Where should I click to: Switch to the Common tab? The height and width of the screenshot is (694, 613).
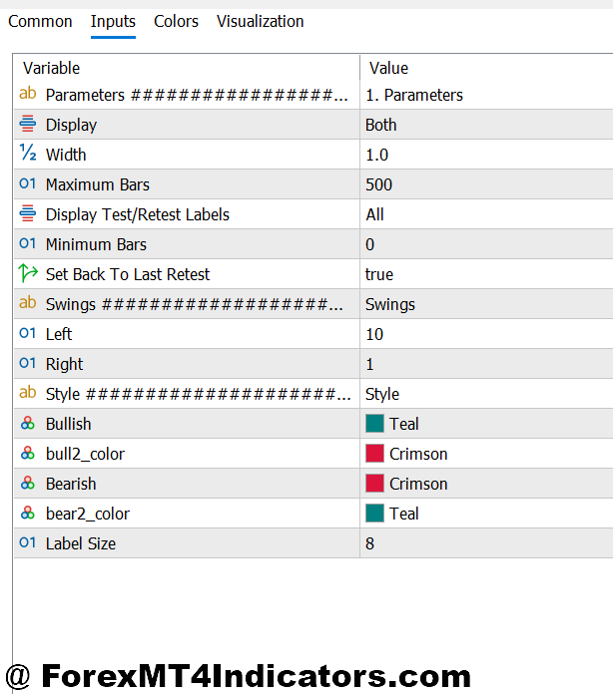tap(40, 21)
